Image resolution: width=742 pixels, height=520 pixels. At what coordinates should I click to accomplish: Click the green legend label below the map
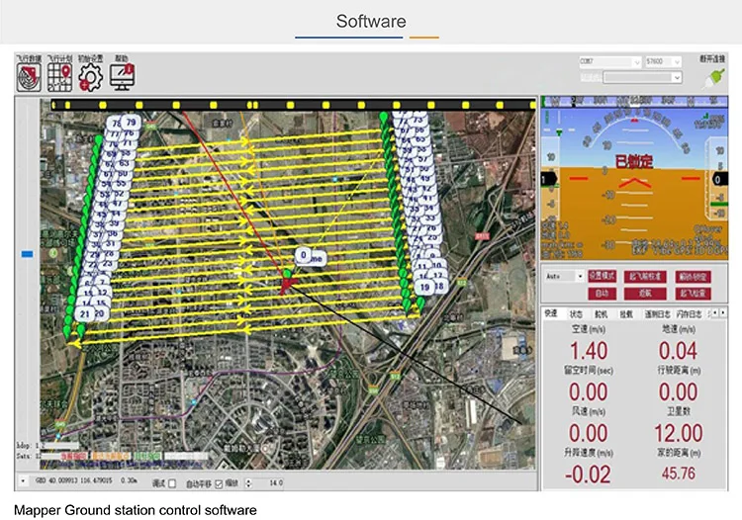[x=146, y=456]
